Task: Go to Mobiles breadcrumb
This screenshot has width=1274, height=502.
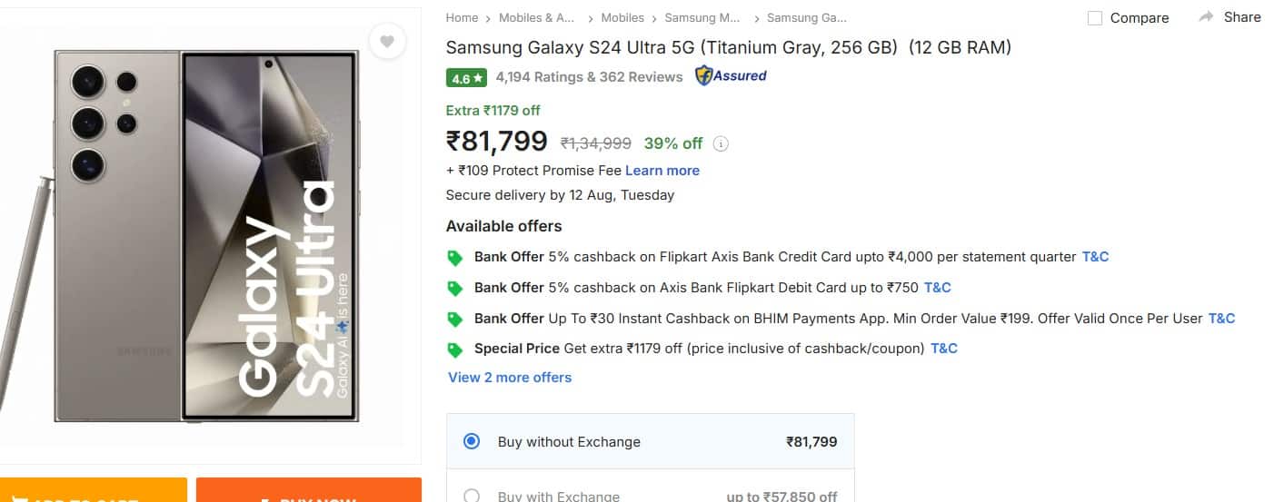Action: click(x=622, y=18)
